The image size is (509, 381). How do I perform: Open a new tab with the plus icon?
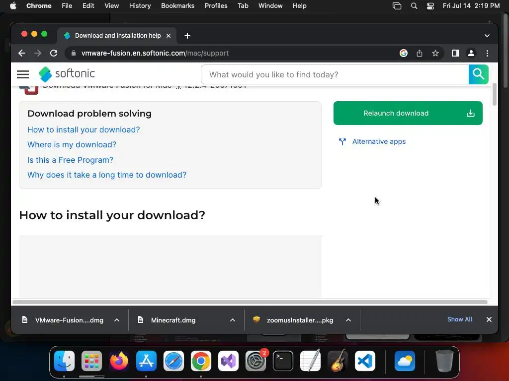coord(187,36)
